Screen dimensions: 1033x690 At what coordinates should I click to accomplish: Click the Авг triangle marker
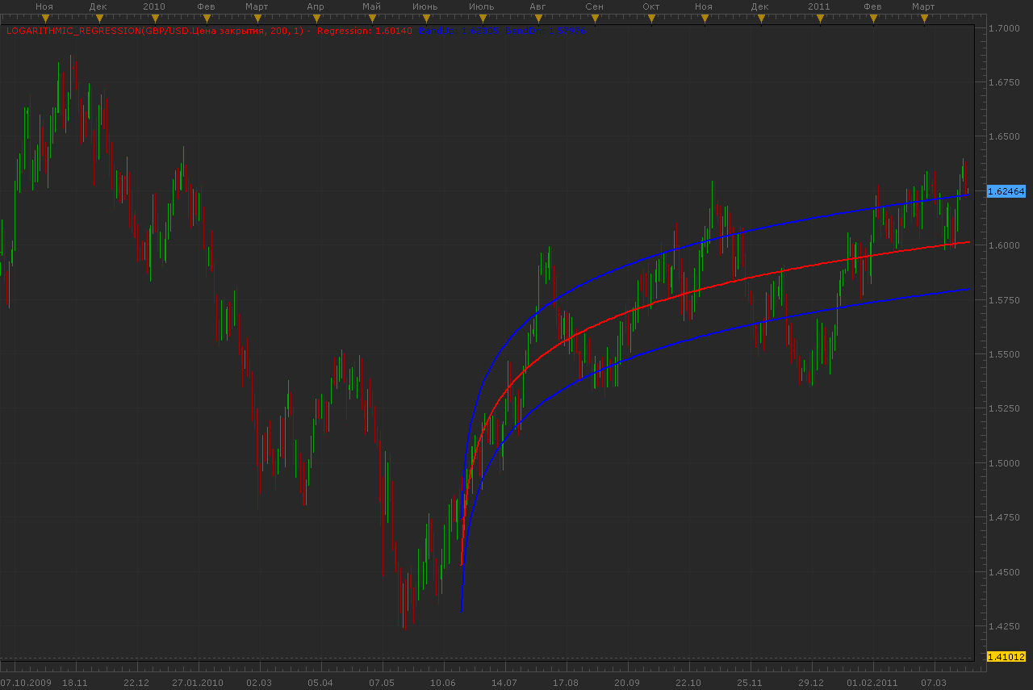(x=537, y=17)
